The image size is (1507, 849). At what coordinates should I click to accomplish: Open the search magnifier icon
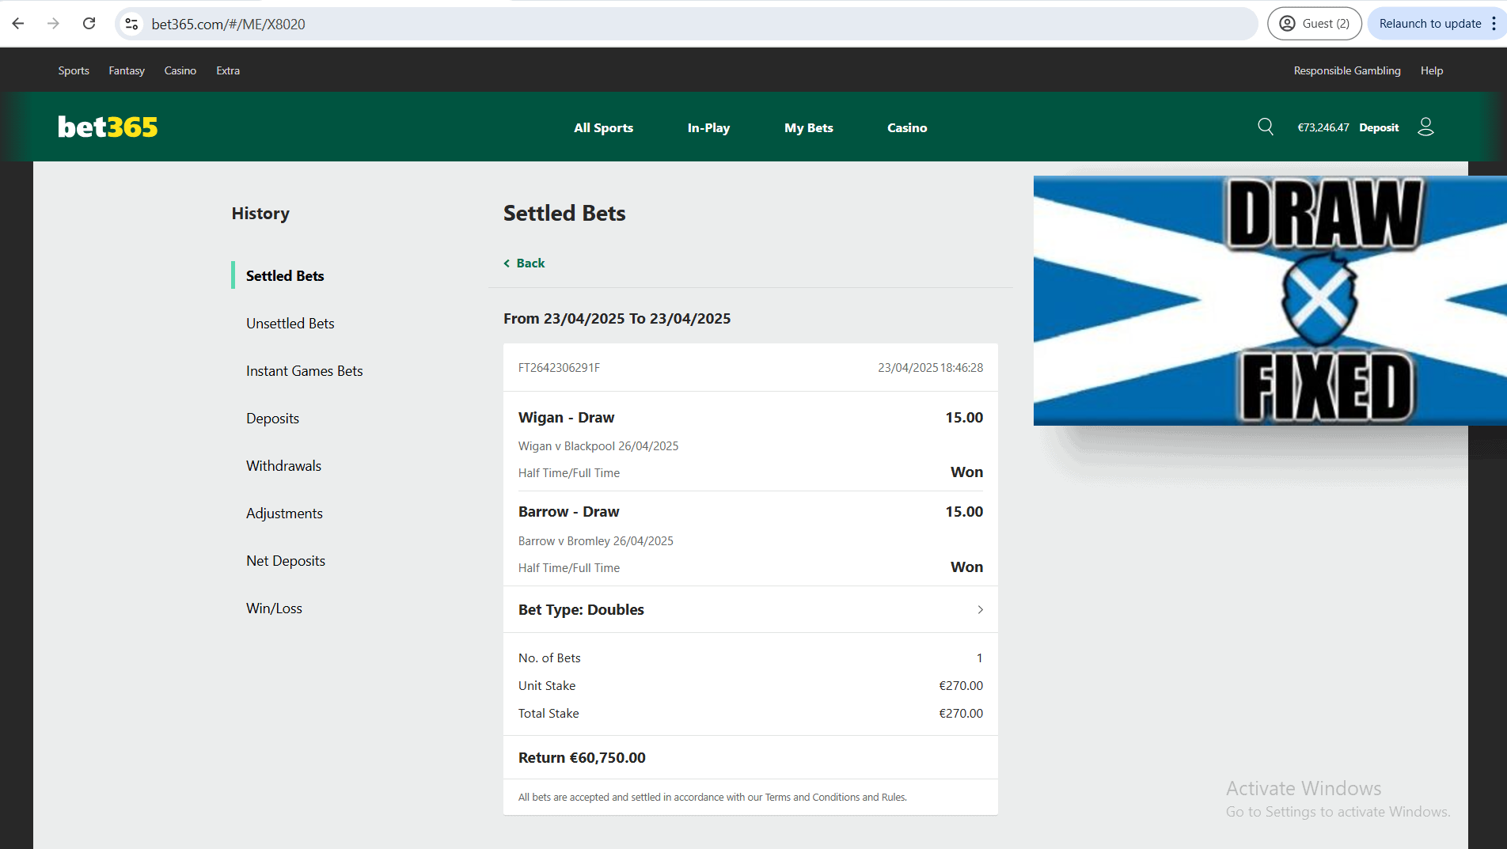(1266, 127)
